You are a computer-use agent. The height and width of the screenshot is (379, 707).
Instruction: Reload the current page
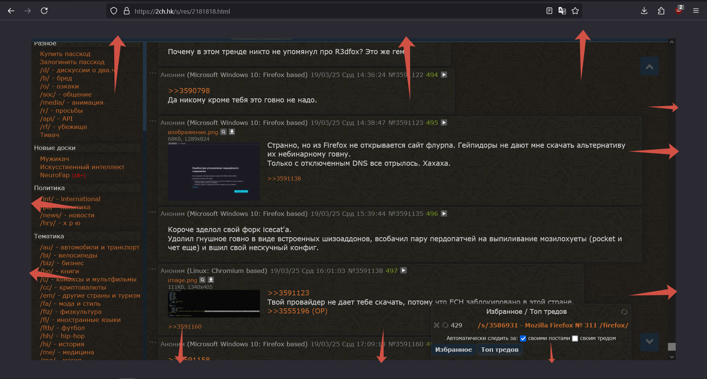(x=44, y=11)
